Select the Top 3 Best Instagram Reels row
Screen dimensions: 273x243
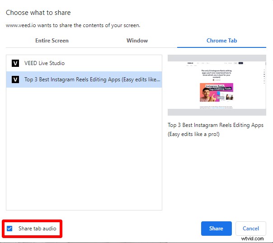[x=84, y=79]
